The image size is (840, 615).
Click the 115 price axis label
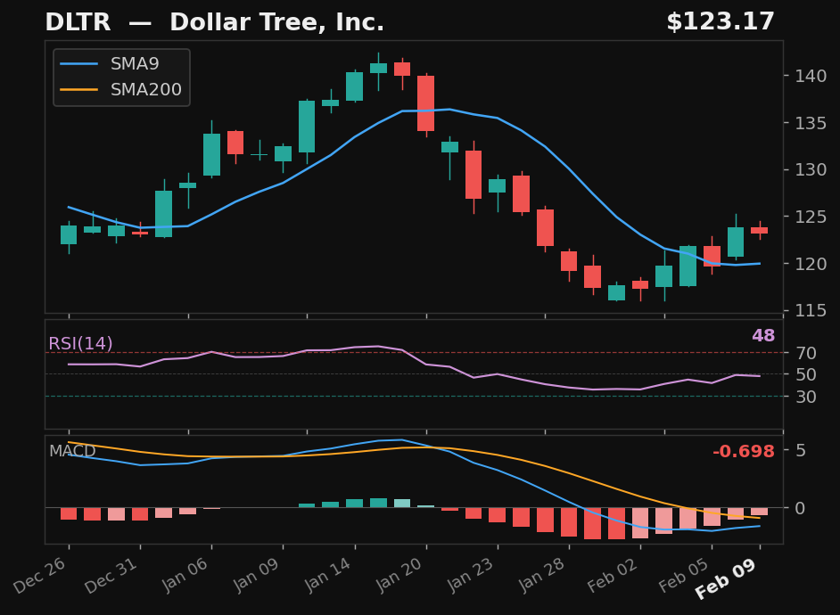tap(811, 310)
